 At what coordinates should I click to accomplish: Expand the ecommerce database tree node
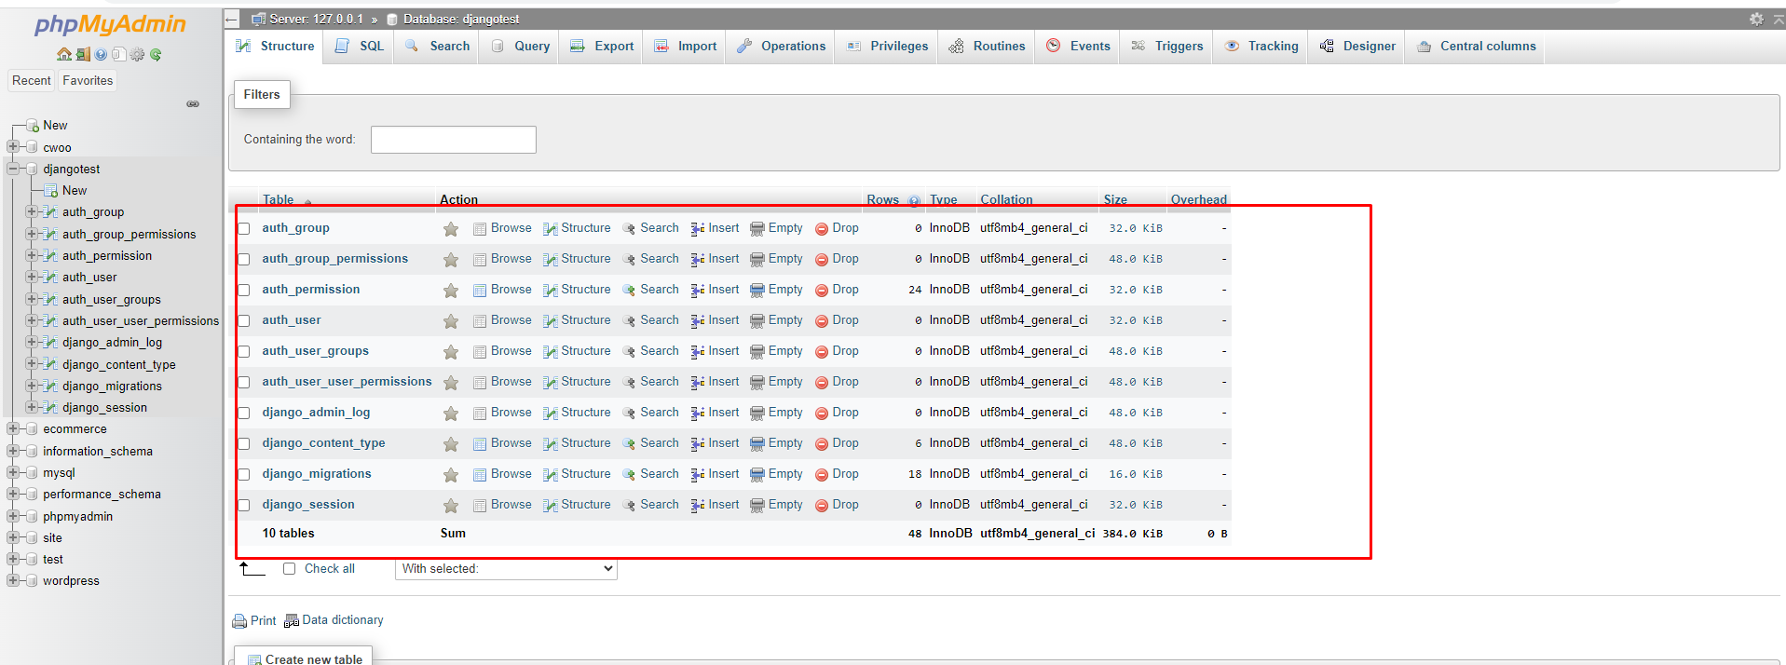tap(13, 429)
